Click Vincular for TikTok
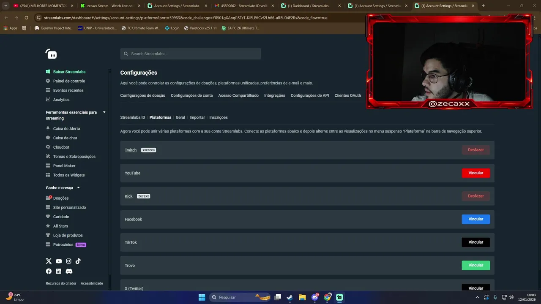Image resolution: width=541 pixels, height=304 pixels. 475,242
